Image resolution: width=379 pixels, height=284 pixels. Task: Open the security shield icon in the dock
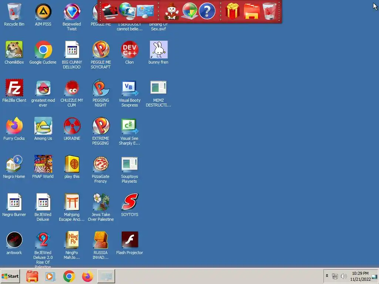(189, 11)
